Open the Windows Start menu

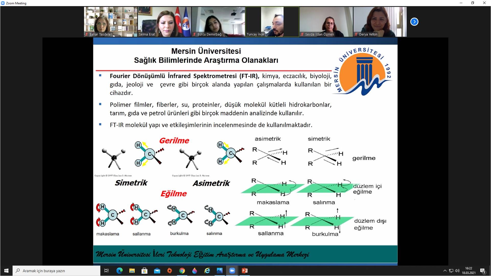coord(6,271)
